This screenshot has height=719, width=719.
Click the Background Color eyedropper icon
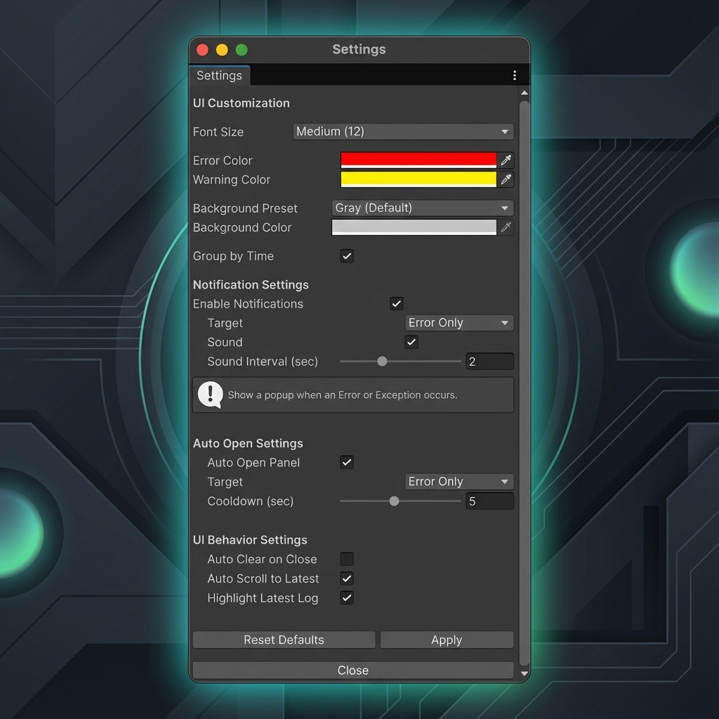click(506, 227)
